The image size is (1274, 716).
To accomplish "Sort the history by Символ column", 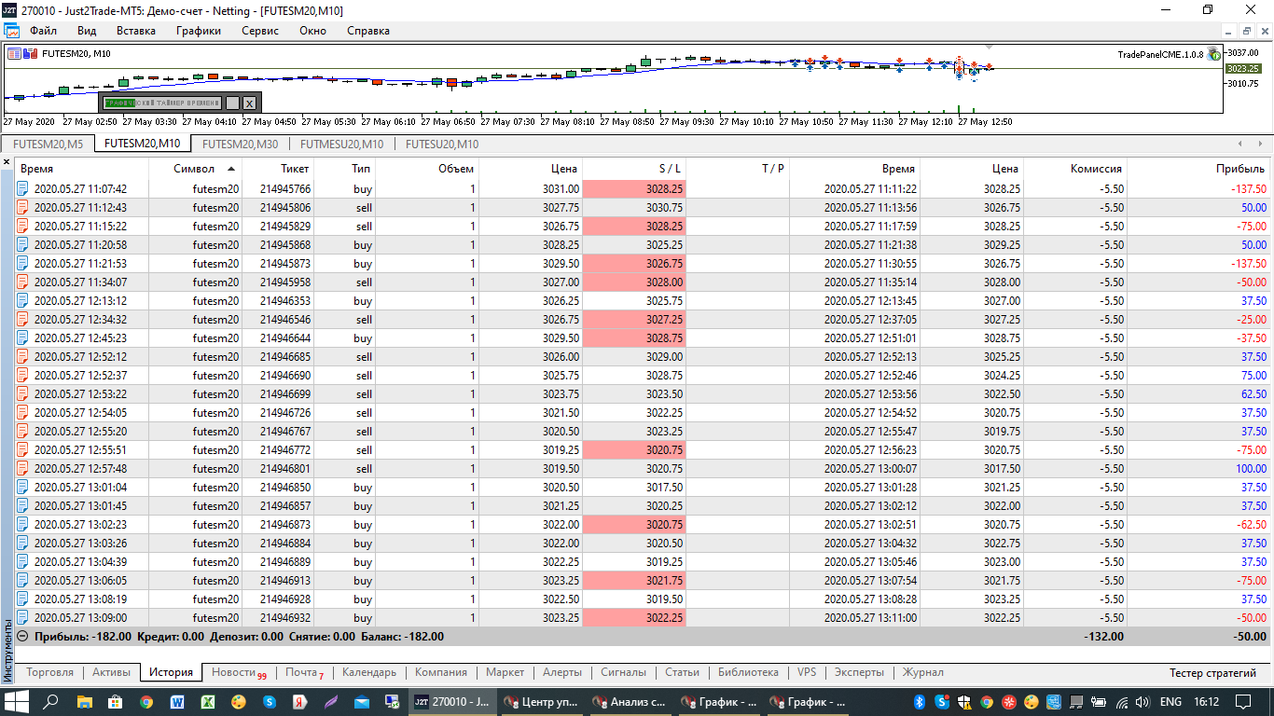I will [x=194, y=169].
